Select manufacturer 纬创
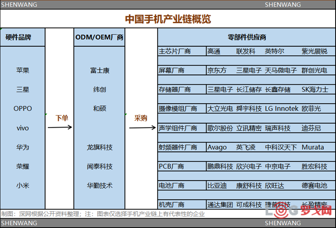This screenshot has width=336, height=228. coord(100,89)
